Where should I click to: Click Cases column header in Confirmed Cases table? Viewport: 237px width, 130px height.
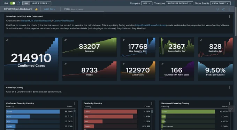point(70,107)
